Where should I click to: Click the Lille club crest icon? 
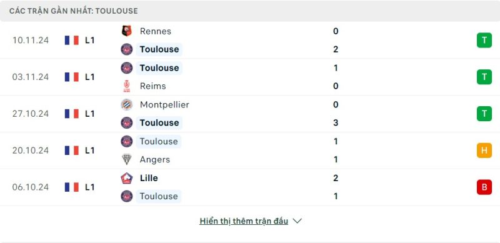pos(127,178)
